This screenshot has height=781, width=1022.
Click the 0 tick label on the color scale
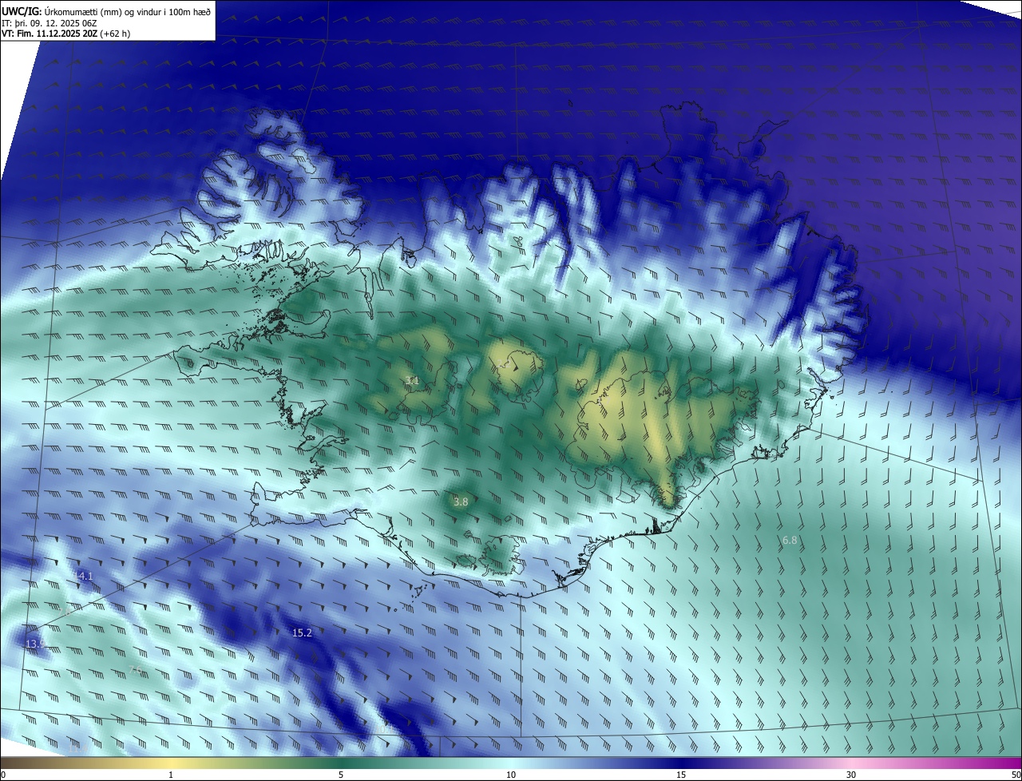click(3, 775)
